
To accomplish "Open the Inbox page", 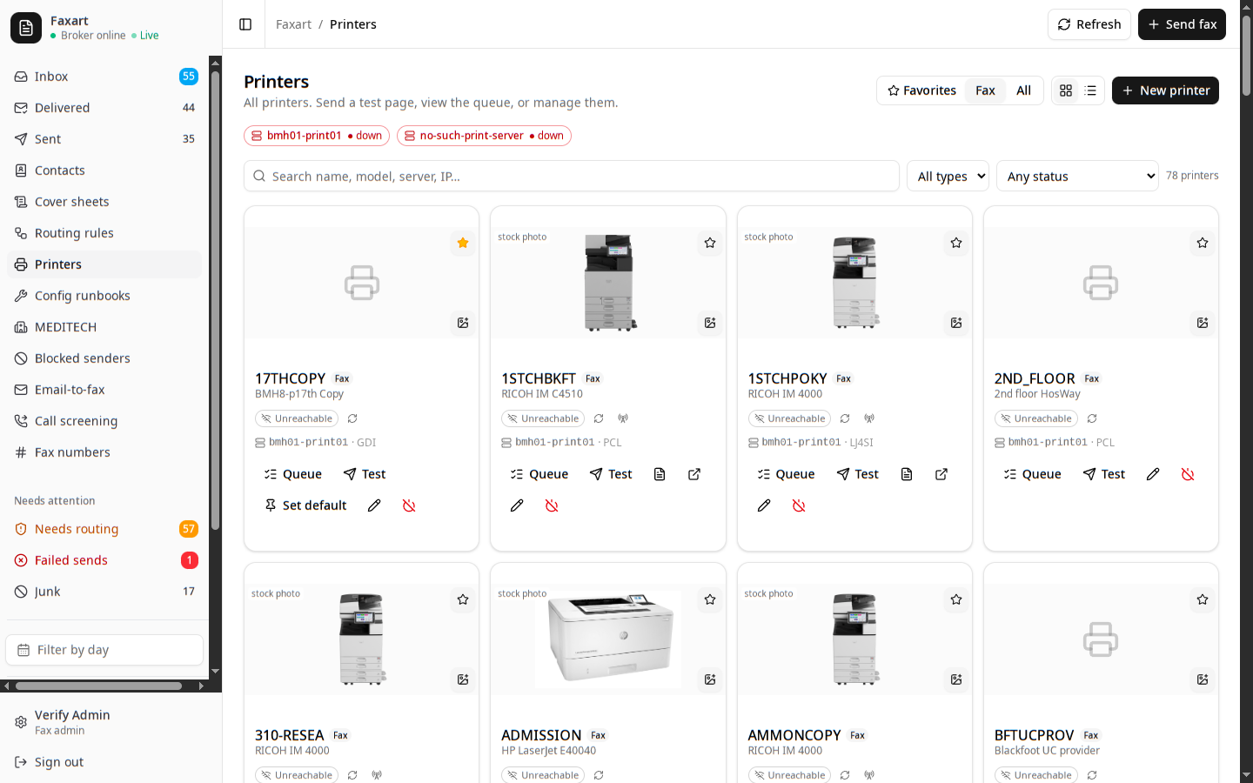I will 104,77.
